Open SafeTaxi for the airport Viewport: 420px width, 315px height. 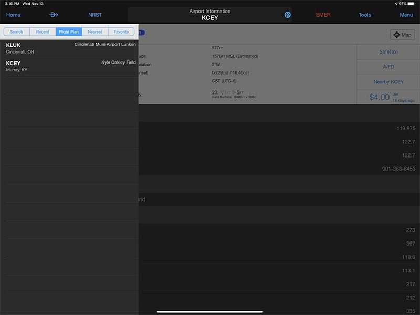coord(388,51)
